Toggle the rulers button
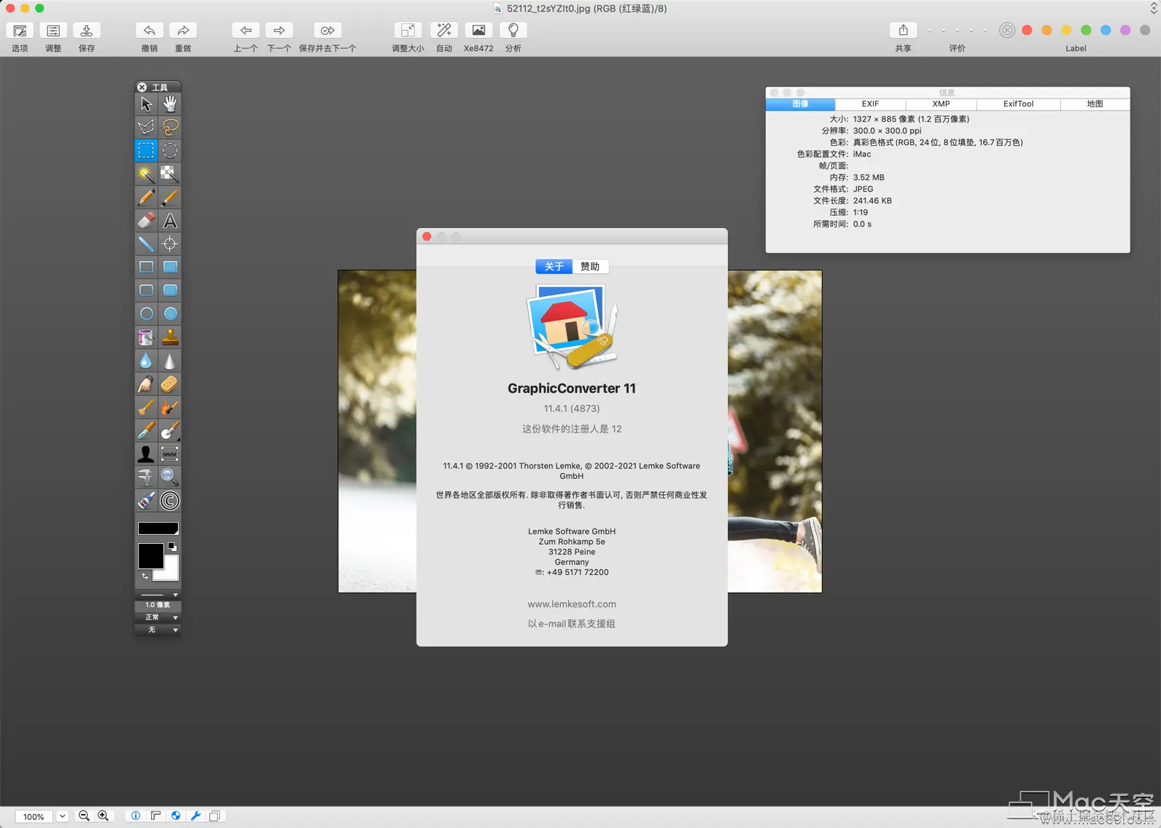Screen dimensions: 1161x828 point(155,816)
